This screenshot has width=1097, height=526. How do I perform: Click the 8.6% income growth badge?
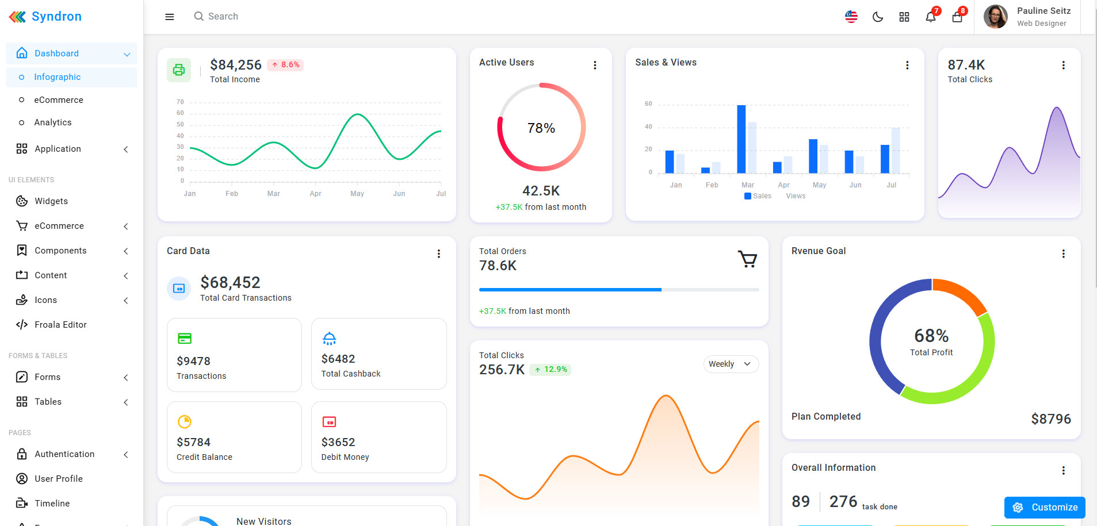point(285,65)
